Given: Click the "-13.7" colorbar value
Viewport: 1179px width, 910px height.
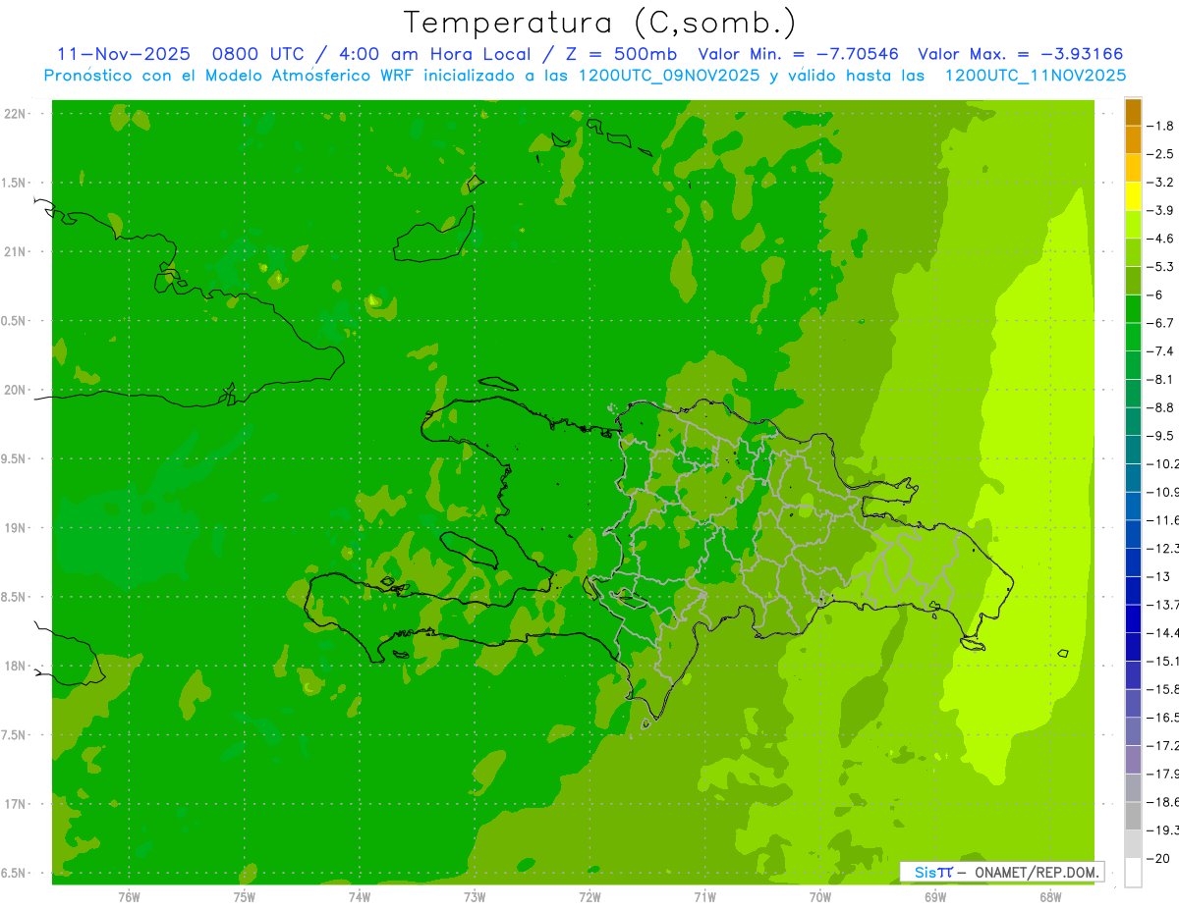Looking at the screenshot, I should tap(1164, 605).
